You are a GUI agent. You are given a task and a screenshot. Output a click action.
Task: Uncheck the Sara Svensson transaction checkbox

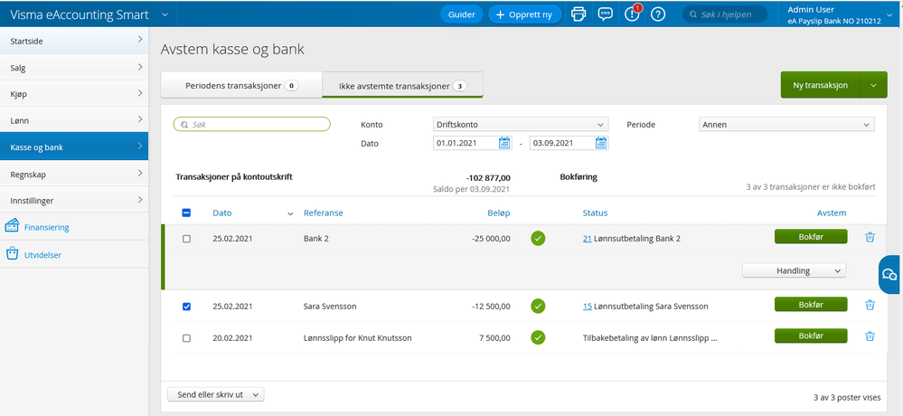187,307
